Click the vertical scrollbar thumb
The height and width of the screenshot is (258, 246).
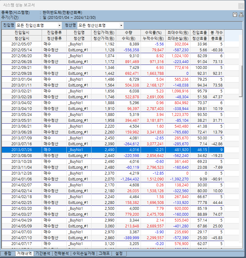click(x=241, y=81)
